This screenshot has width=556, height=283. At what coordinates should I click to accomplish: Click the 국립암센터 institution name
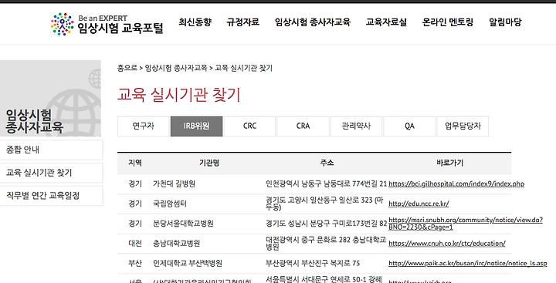170,204
